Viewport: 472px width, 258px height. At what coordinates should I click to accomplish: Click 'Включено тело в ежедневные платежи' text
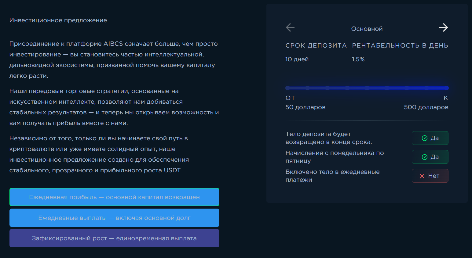pyautogui.click(x=332, y=176)
